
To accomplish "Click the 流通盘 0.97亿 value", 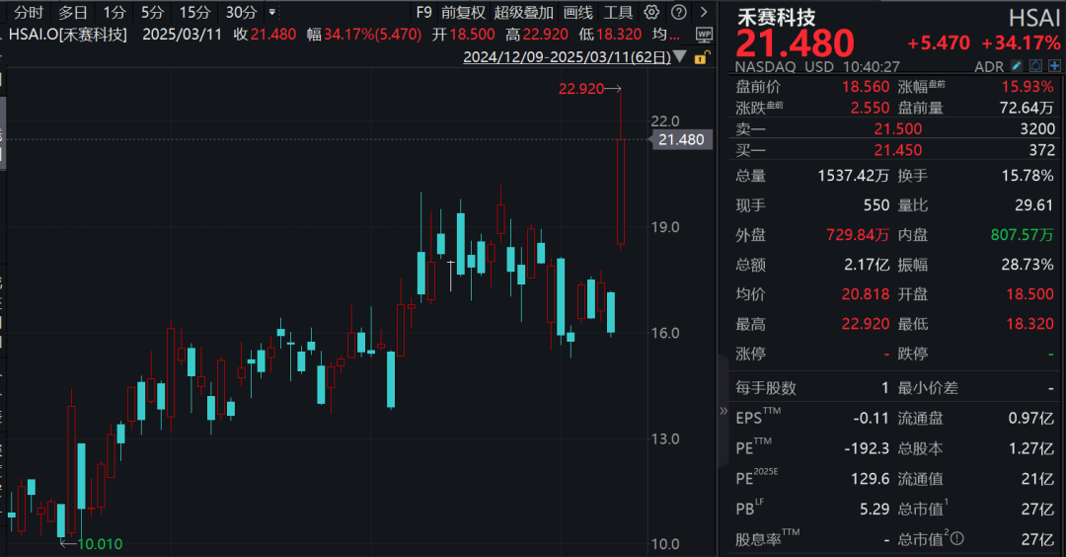I will coord(1030,419).
